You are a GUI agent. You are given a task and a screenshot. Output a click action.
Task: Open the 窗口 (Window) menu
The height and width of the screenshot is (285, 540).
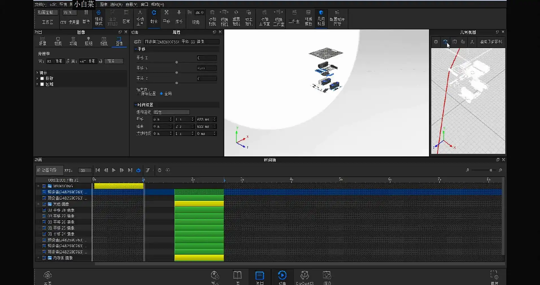(x=144, y=4)
